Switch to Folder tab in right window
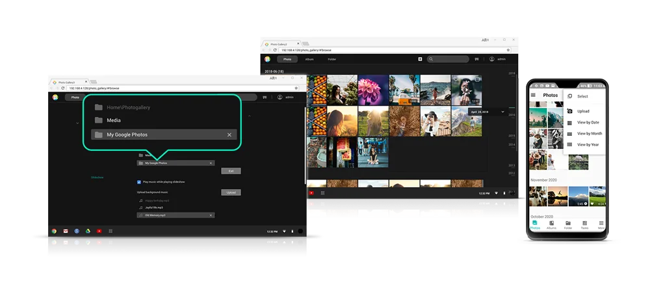This screenshot has height=290, width=650. click(x=332, y=59)
